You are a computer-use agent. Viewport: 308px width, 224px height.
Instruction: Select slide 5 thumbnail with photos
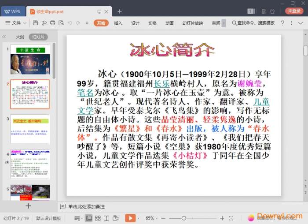30,192
